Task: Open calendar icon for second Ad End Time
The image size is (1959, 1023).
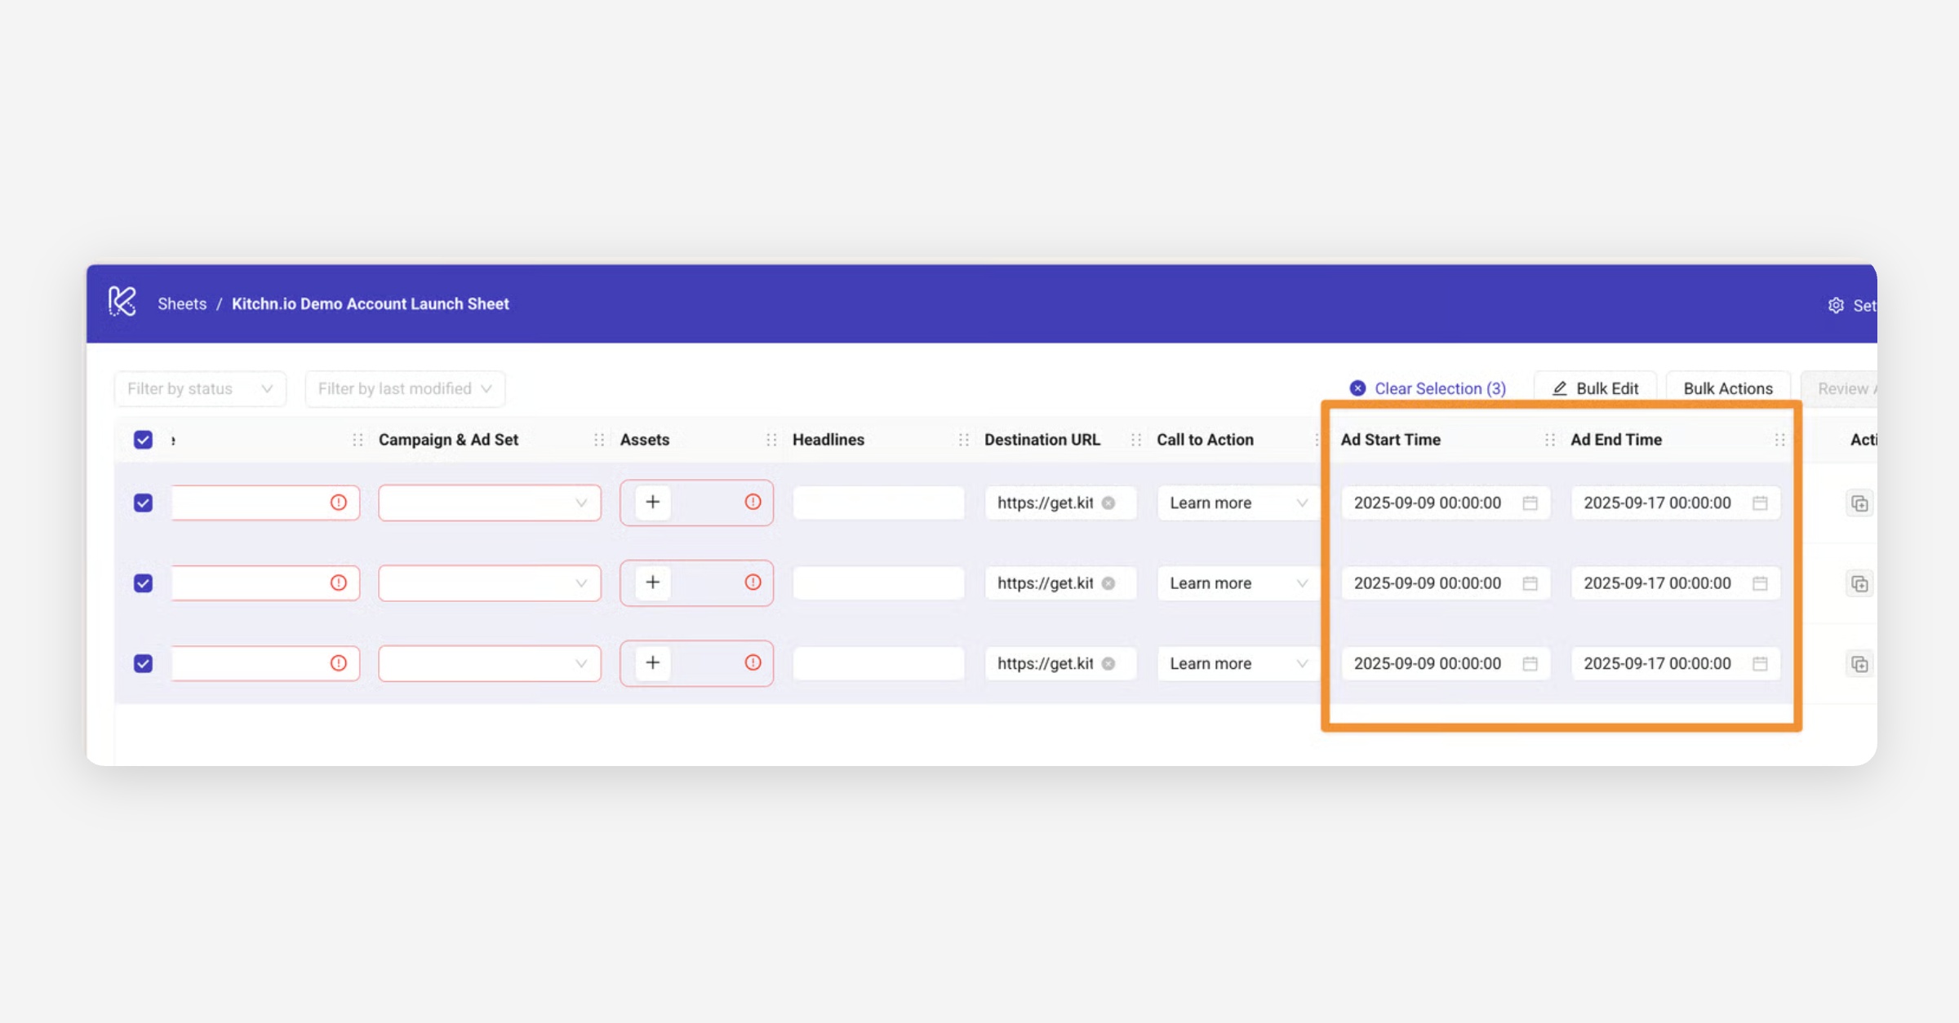Action: pos(1760,583)
